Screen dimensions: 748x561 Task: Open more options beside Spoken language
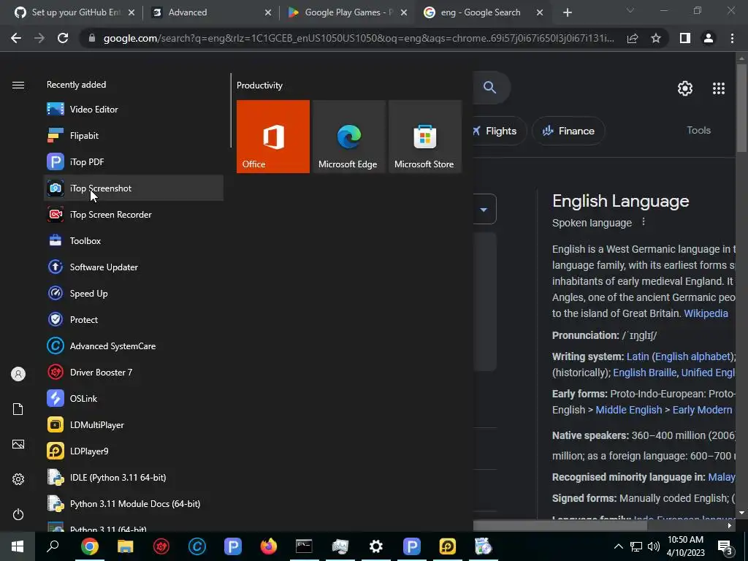point(643,222)
